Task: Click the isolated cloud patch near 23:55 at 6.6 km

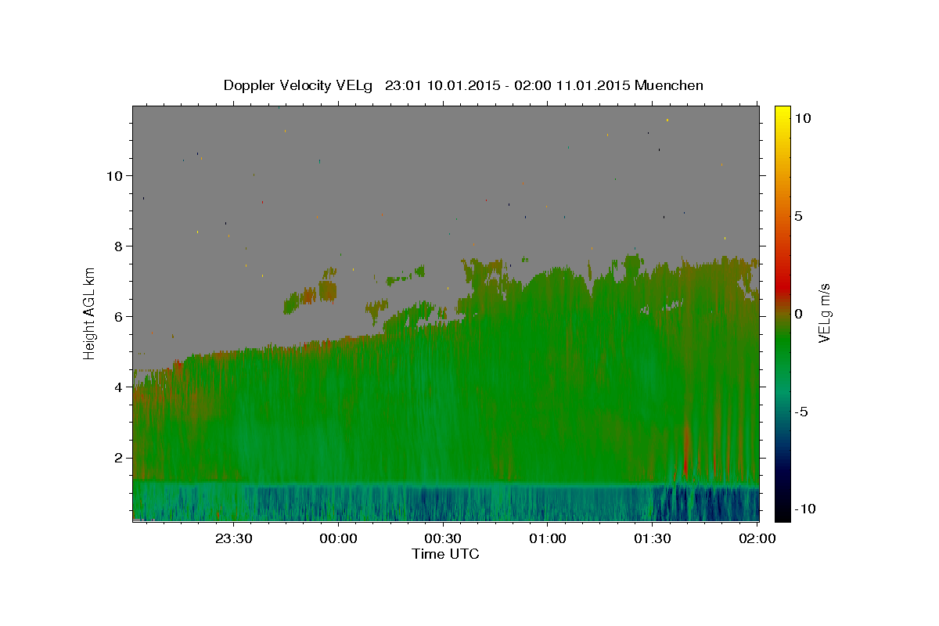Action: pyautogui.click(x=327, y=291)
